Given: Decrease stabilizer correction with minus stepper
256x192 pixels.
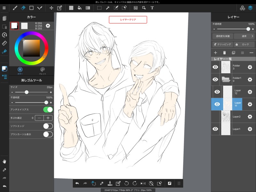Looking at the screenshot, I should click(x=39, y=118).
